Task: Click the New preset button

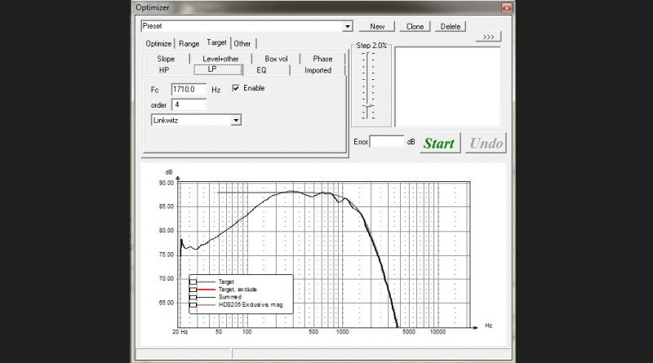Action: [377, 26]
